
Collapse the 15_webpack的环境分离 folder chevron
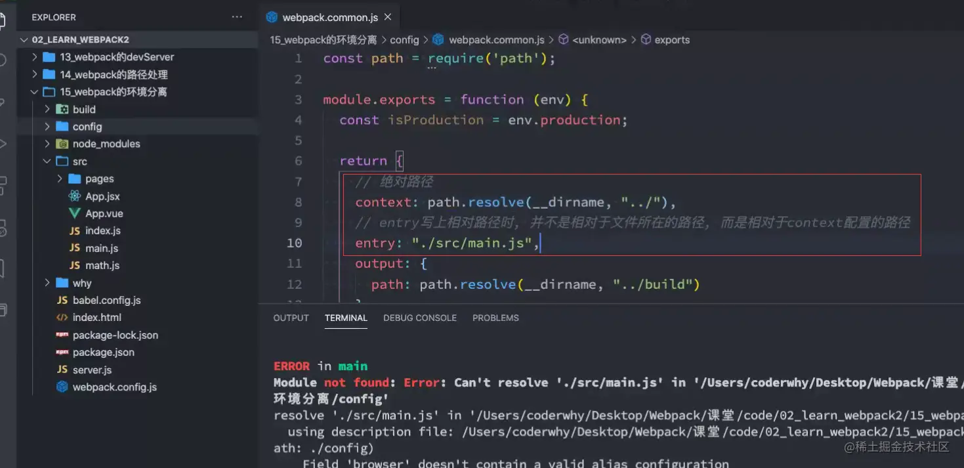click(x=35, y=92)
